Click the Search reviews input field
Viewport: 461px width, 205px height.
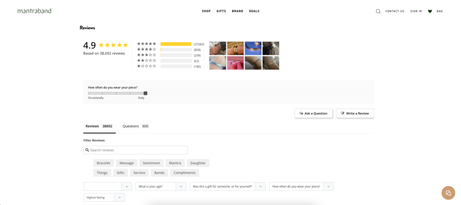(x=136, y=150)
